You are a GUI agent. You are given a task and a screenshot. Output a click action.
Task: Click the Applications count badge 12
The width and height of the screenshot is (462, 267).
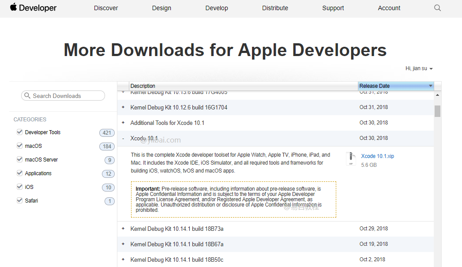(x=108, y=174)
